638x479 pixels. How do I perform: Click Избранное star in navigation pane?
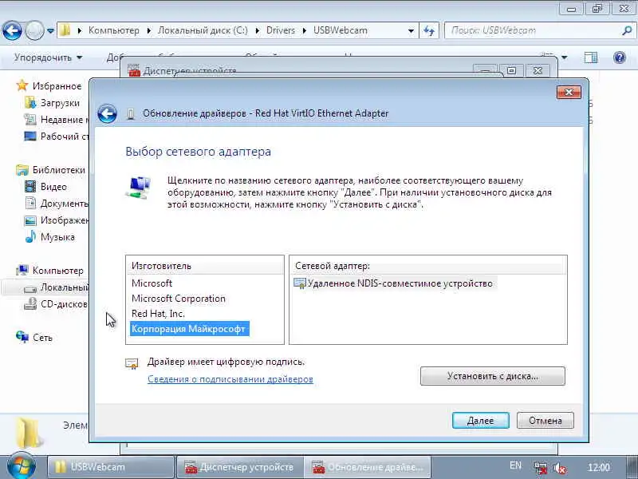(x=22, y=86)
